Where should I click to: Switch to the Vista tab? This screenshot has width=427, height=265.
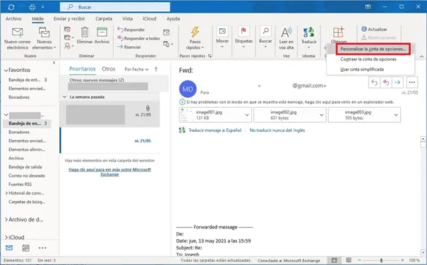[127, 18]
